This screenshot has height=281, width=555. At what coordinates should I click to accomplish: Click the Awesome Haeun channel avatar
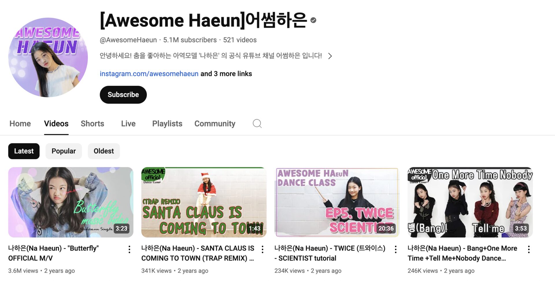point(48,57)
